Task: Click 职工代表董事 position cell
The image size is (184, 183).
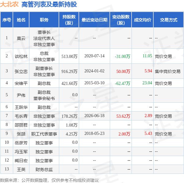Action: (x=44, y=134)
